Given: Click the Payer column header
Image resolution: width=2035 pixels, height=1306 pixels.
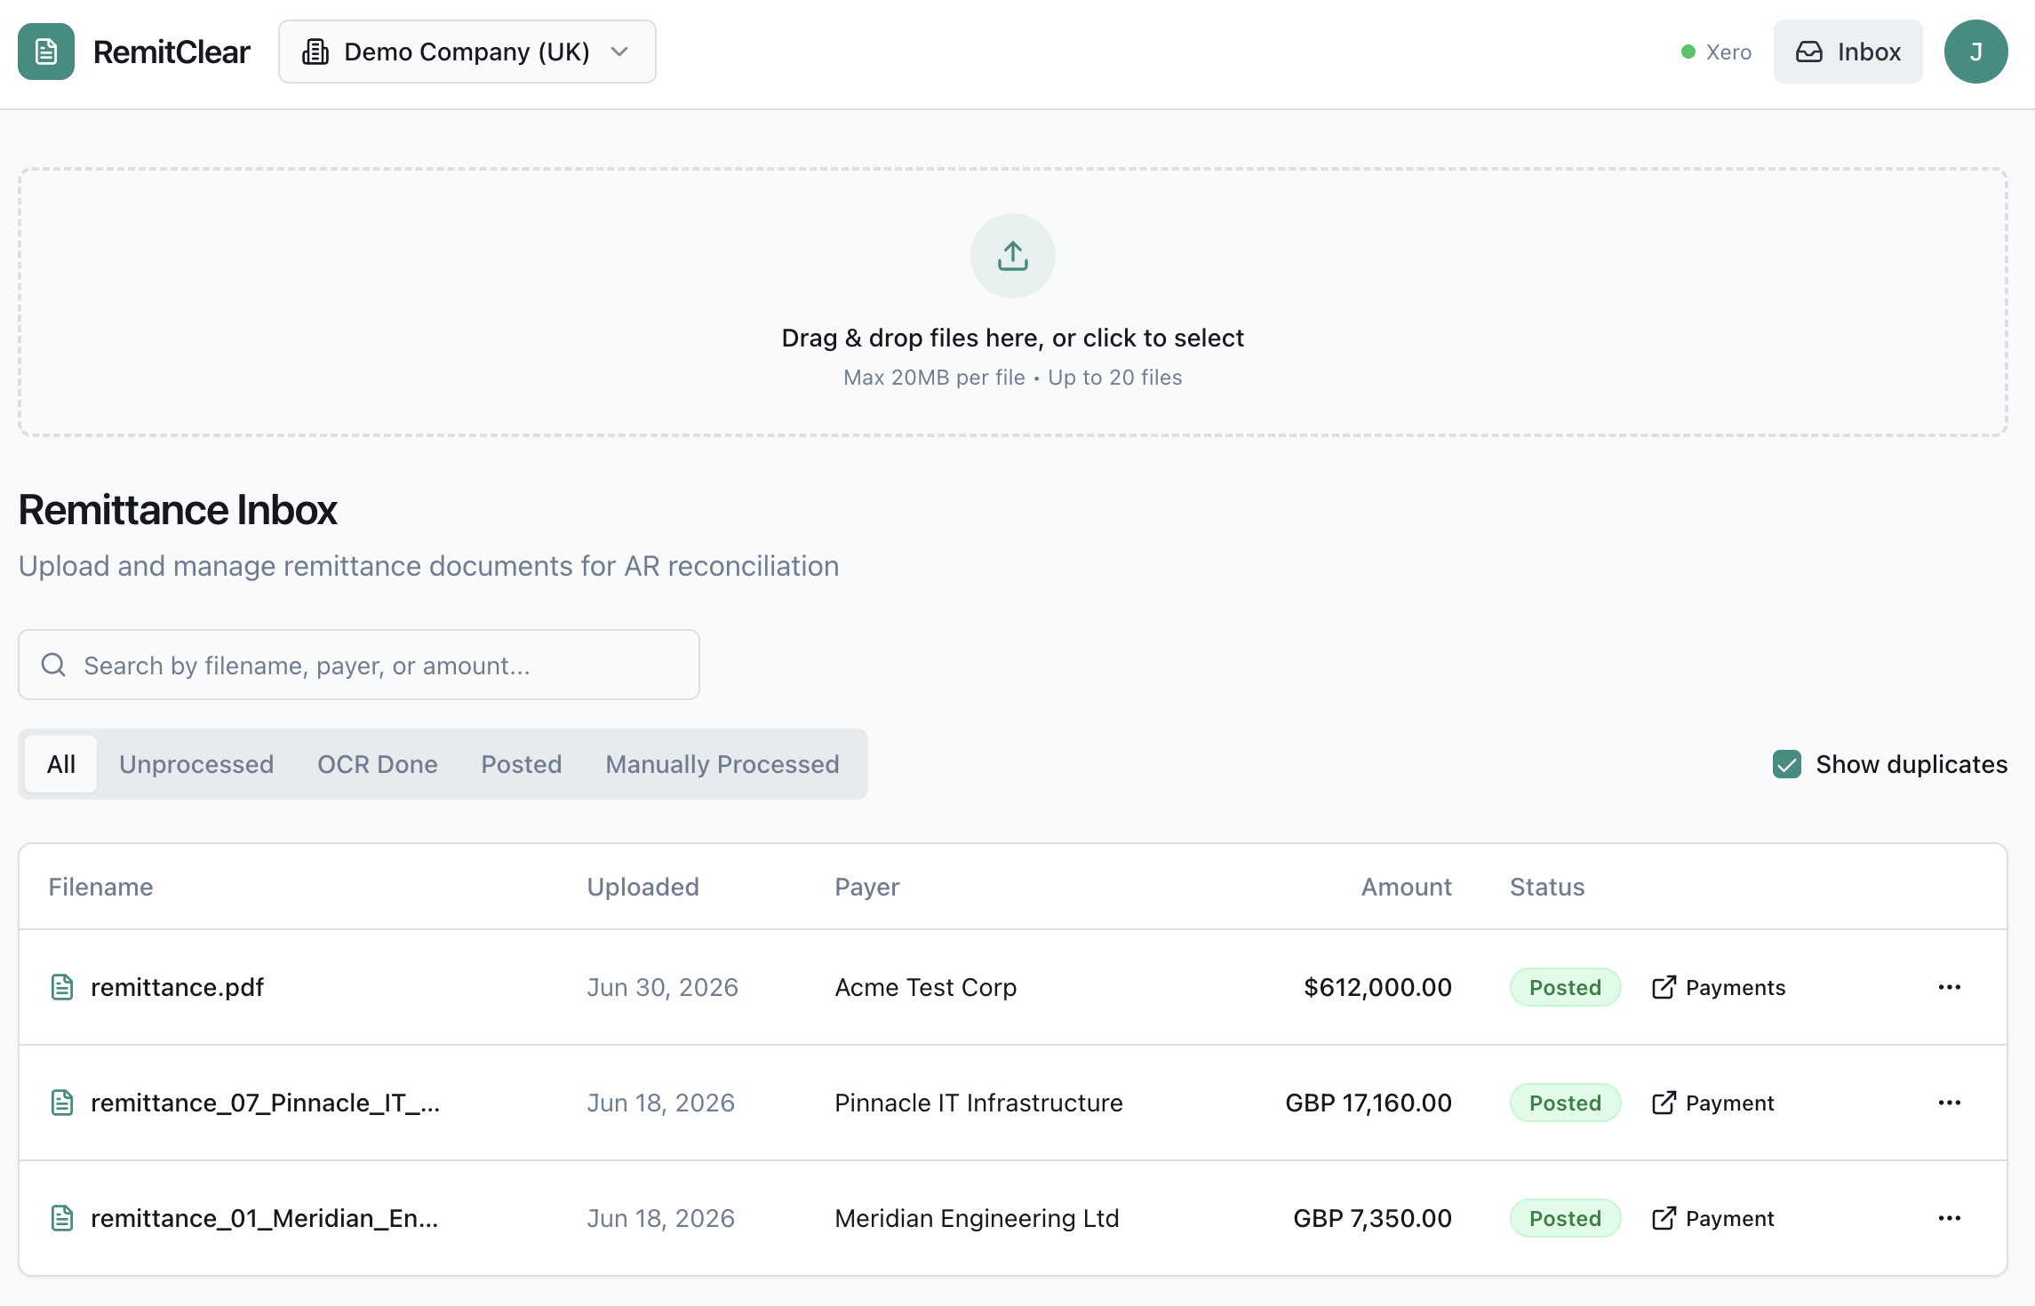Looking at the screenshot, I should tap(867, 887).
